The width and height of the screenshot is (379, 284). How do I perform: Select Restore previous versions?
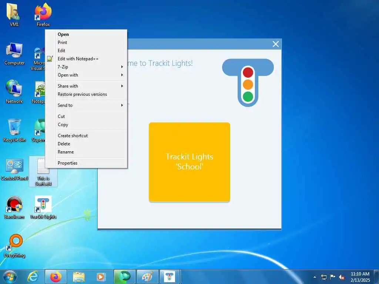tap(86, 94)
